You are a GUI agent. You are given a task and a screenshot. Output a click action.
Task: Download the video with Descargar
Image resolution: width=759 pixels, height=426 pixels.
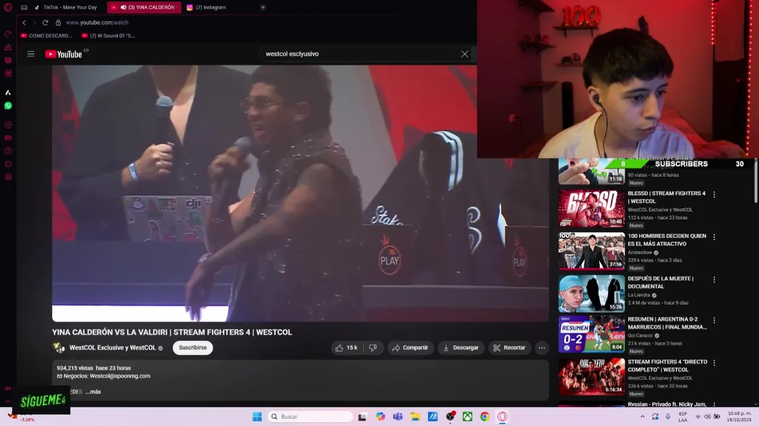click(x=461, y=348)
